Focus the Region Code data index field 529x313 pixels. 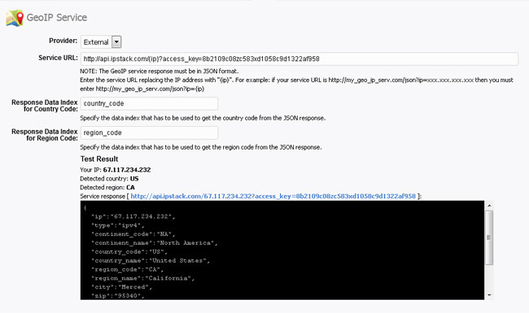[149, 133]
